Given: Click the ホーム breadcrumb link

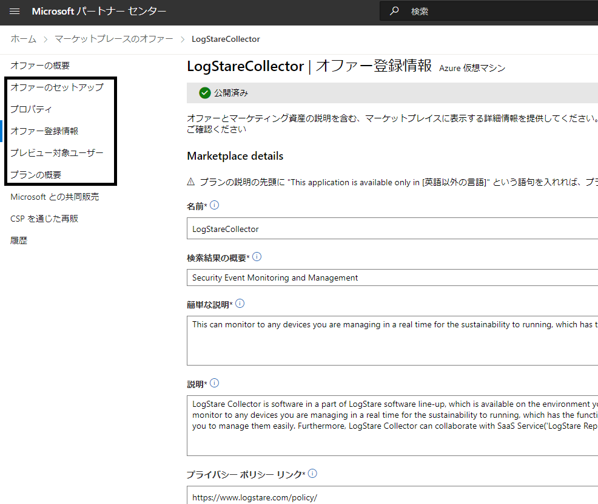Looking at the screenshot, I should click(x=24, y=39).
